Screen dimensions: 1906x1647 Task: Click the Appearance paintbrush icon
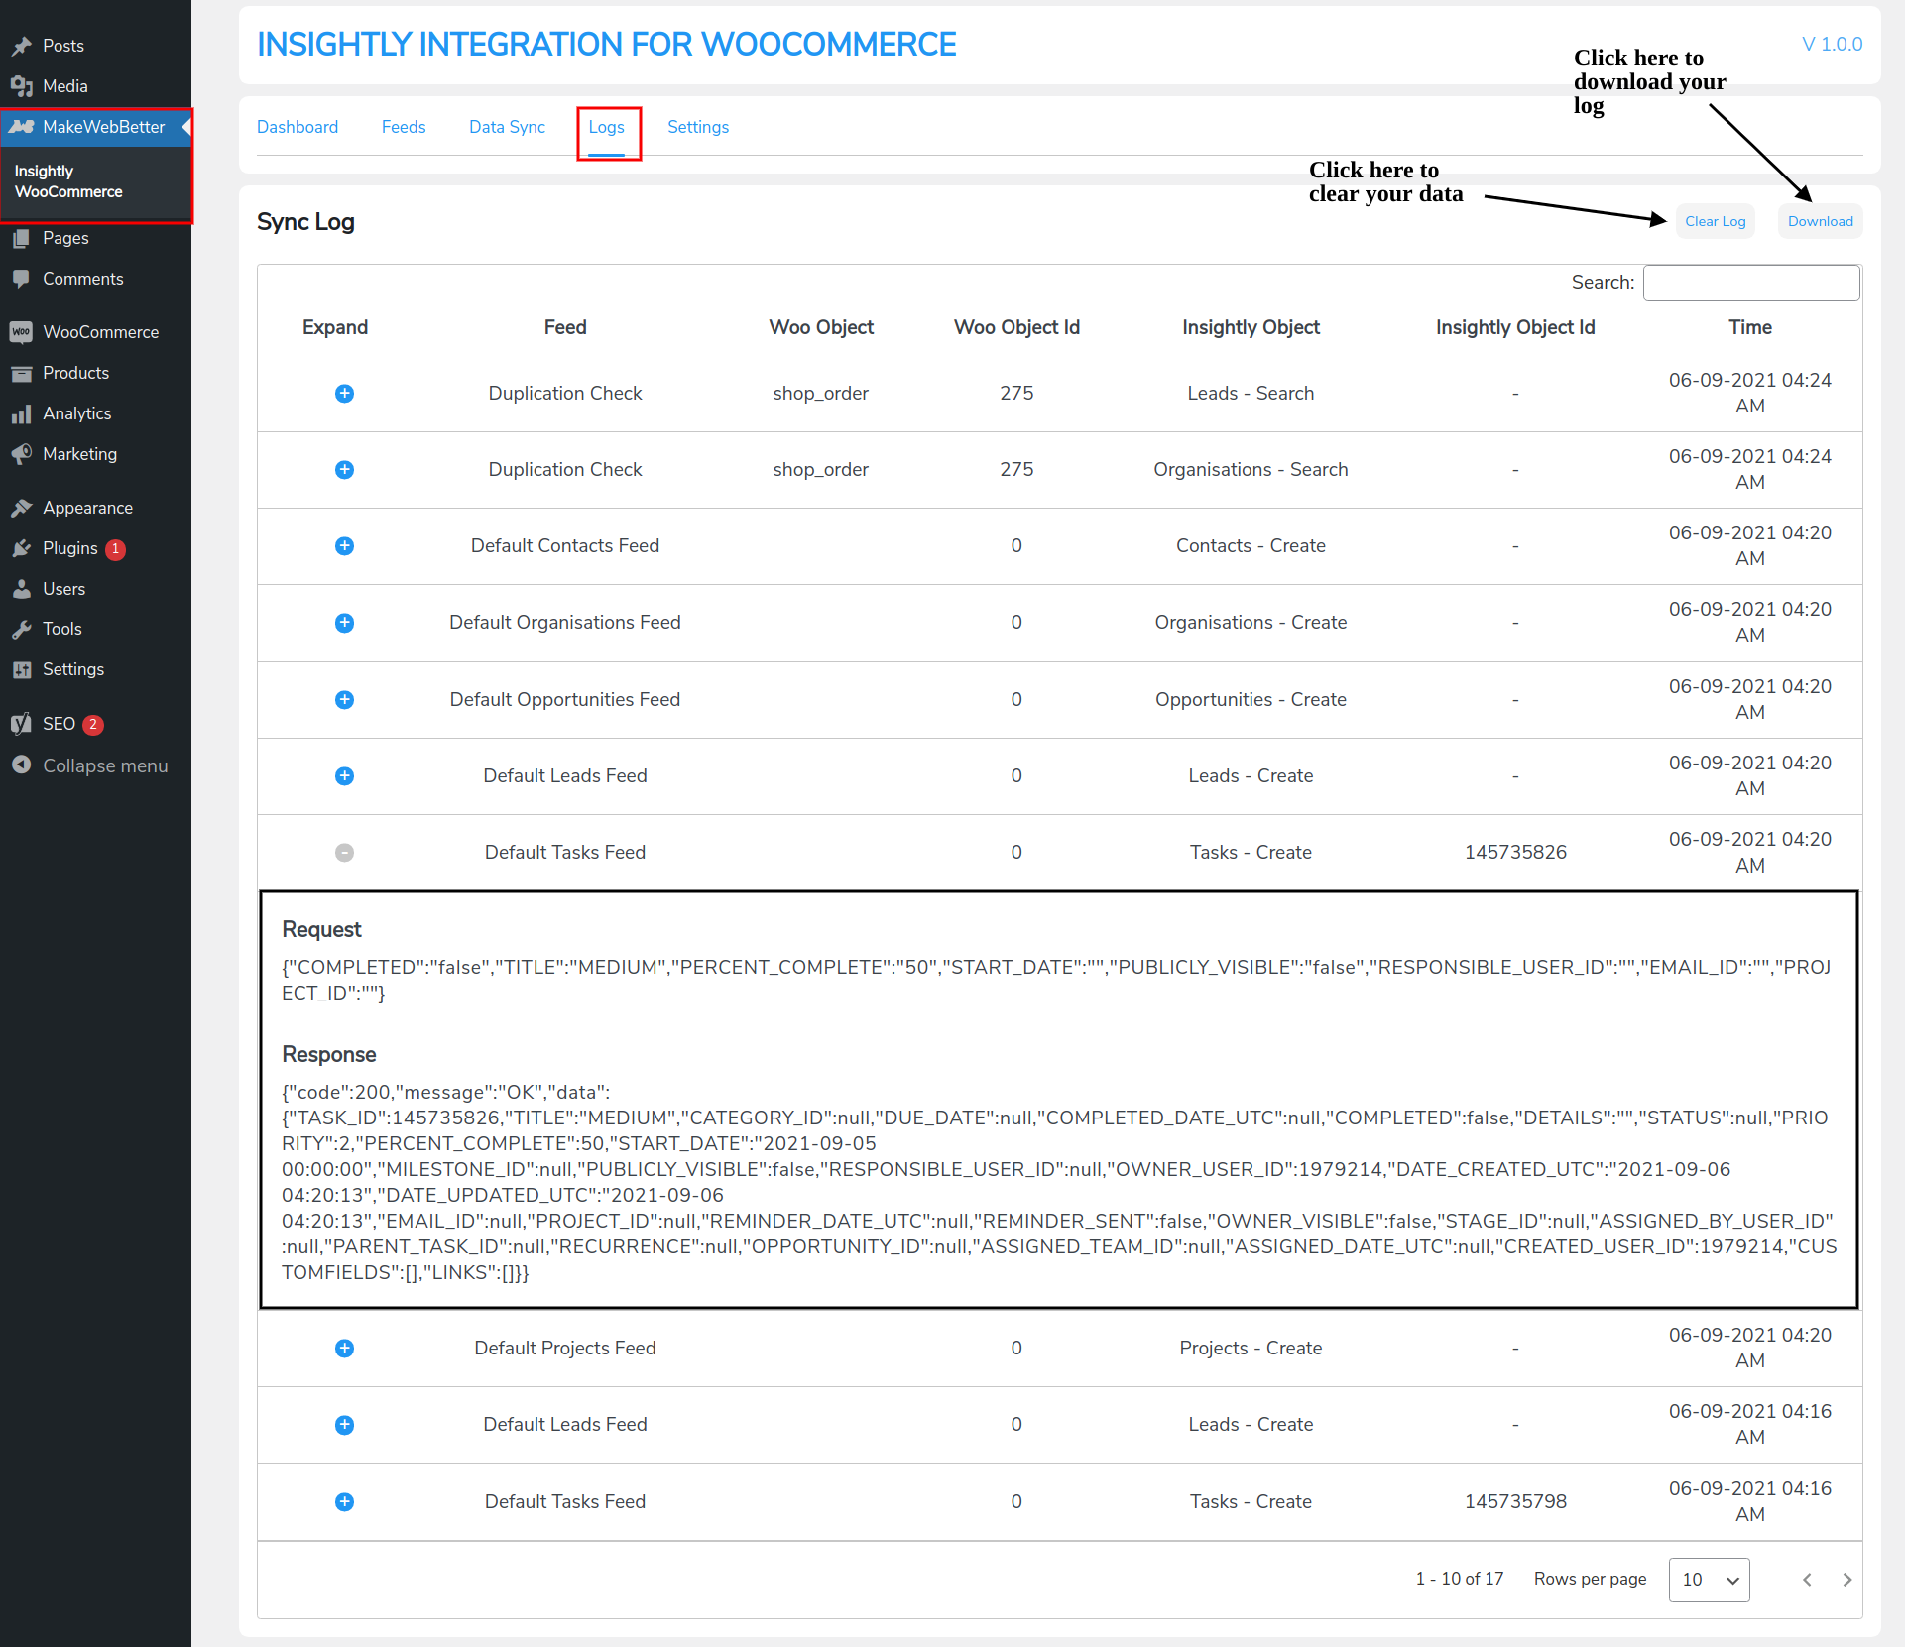(22, 508)
